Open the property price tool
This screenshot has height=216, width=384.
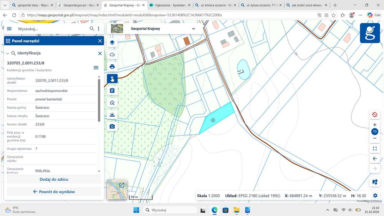pos(112,102)
